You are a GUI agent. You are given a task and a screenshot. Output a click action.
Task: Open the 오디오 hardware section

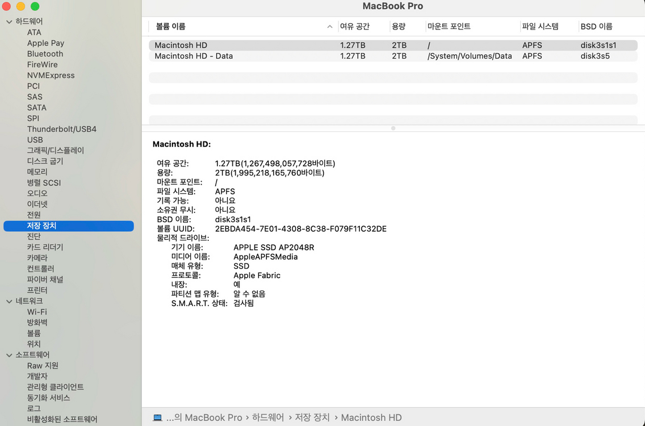click(35, 193)
